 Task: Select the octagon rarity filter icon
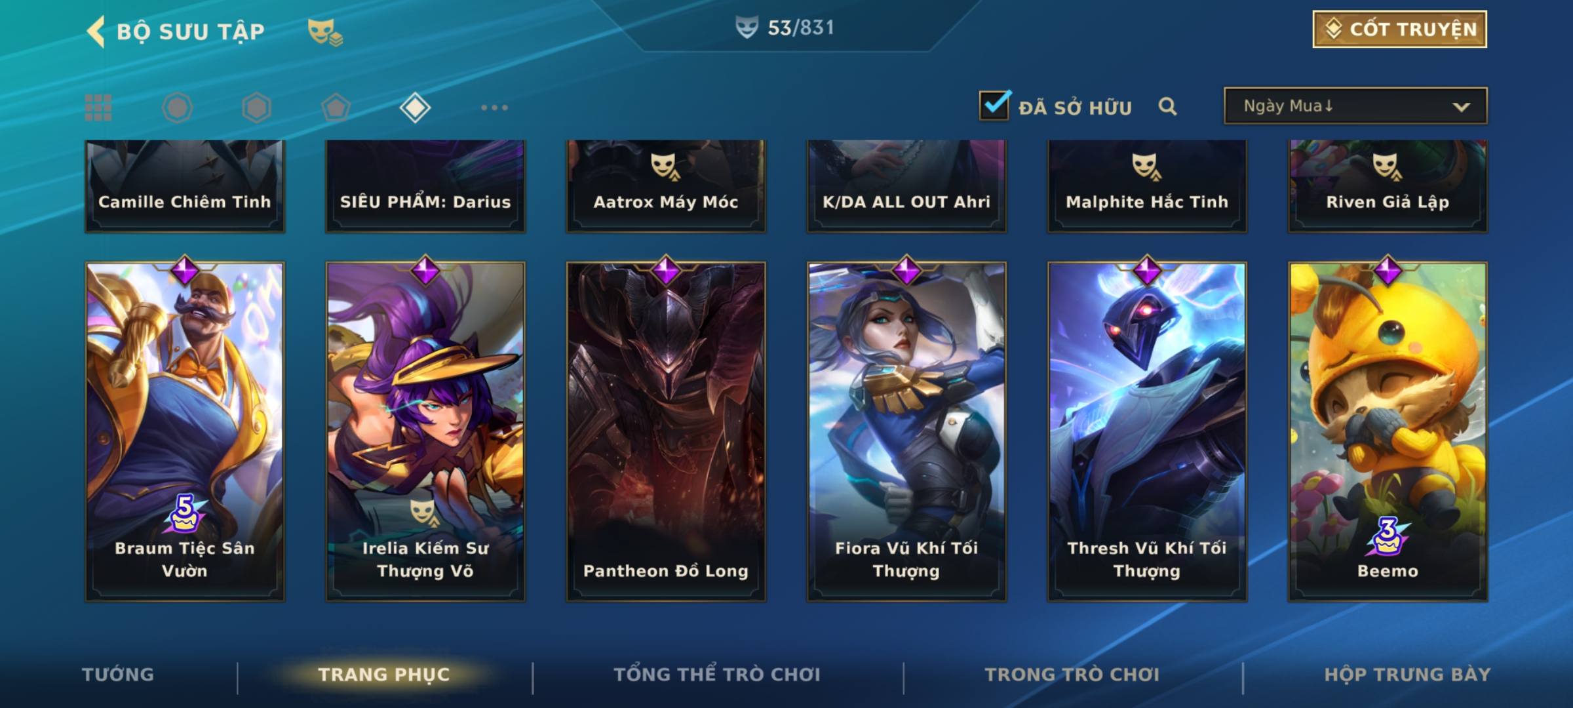click(x=177, y=108)
